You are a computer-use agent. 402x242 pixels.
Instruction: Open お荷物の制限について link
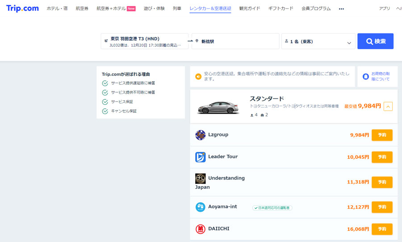[381, 77]
